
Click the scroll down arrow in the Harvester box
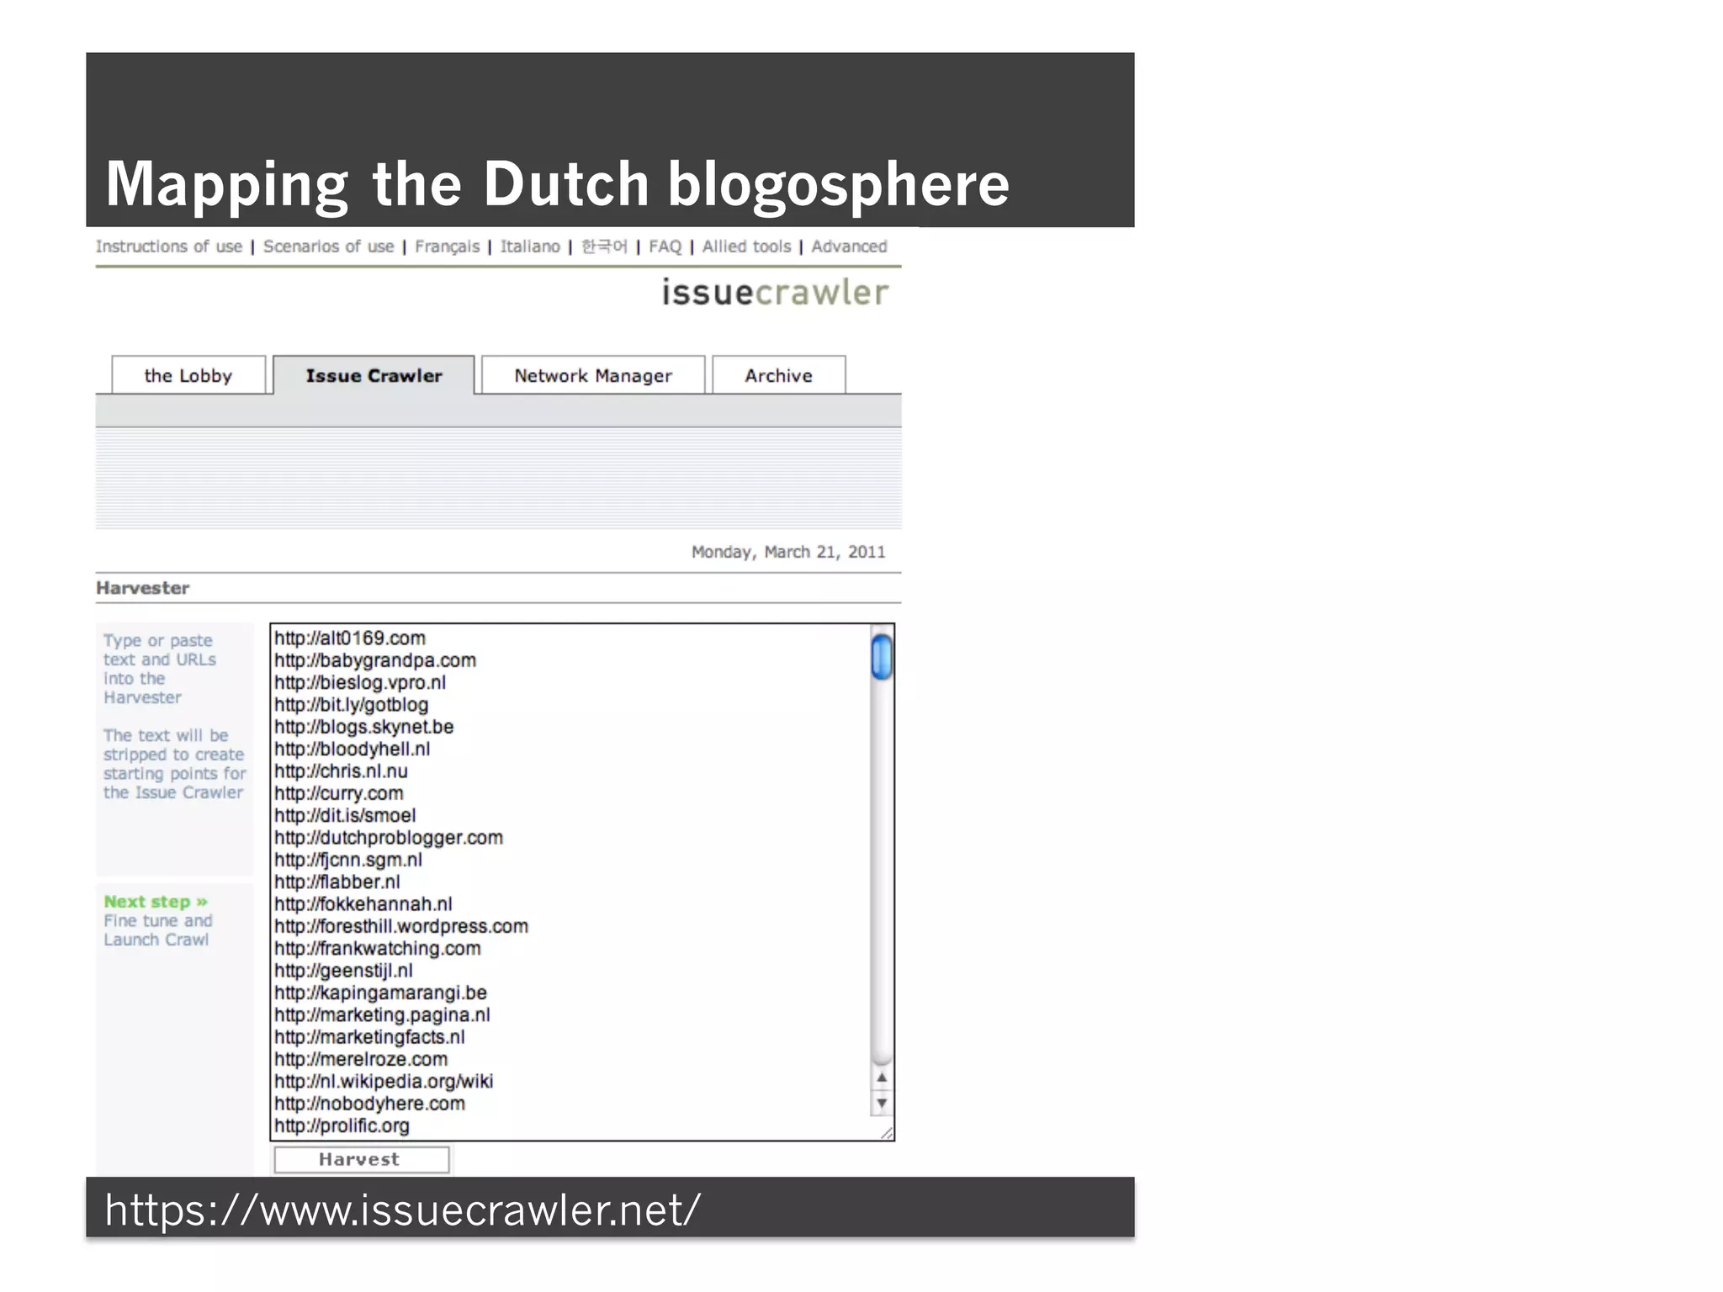882,1103
